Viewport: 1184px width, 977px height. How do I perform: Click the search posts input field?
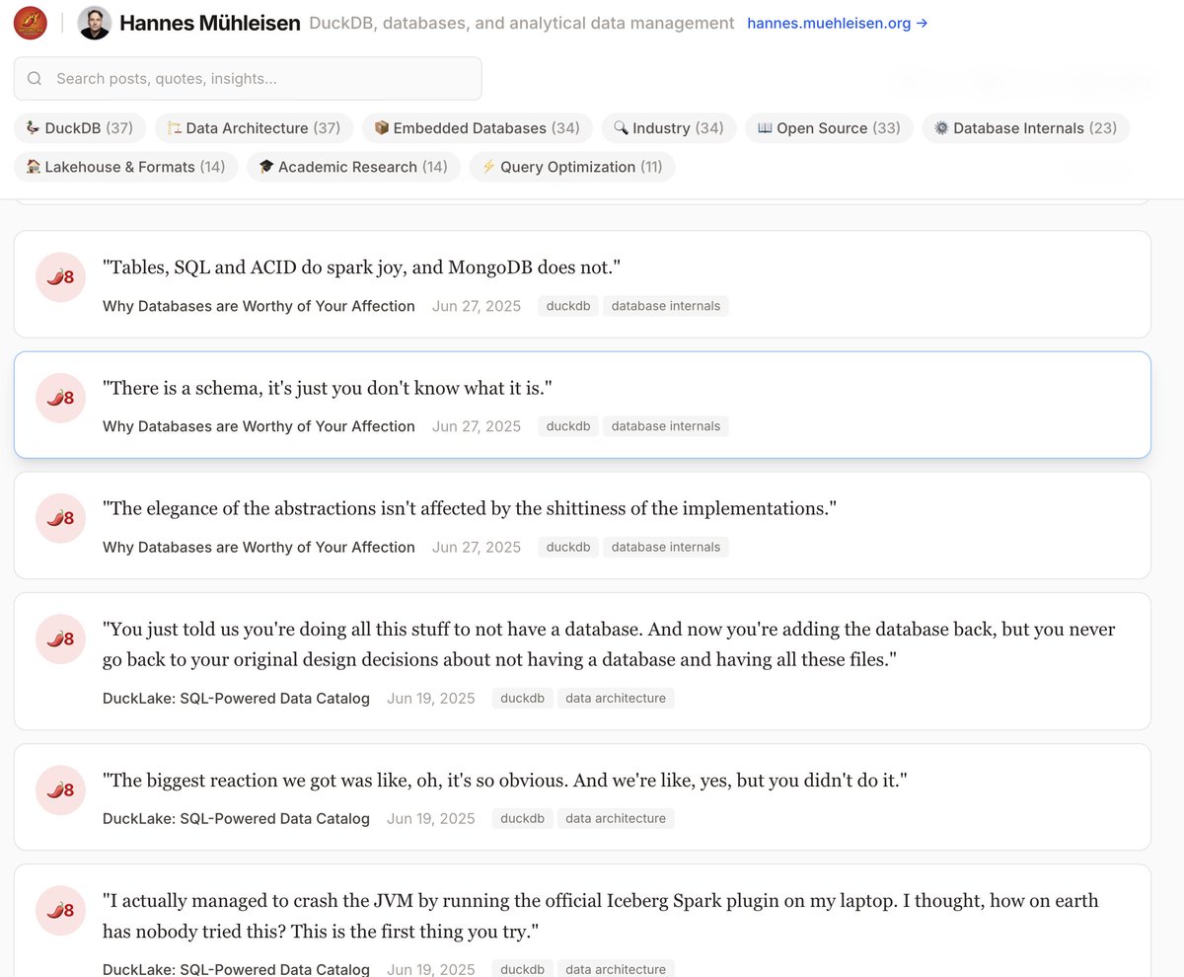pyautogui.click(x=247, y=77)
